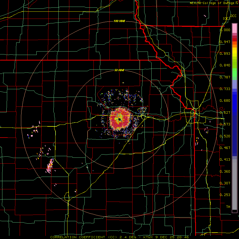The image size is (239, 239).
Task: Click the 0.840 color scale value
Action: click(225, 65)
